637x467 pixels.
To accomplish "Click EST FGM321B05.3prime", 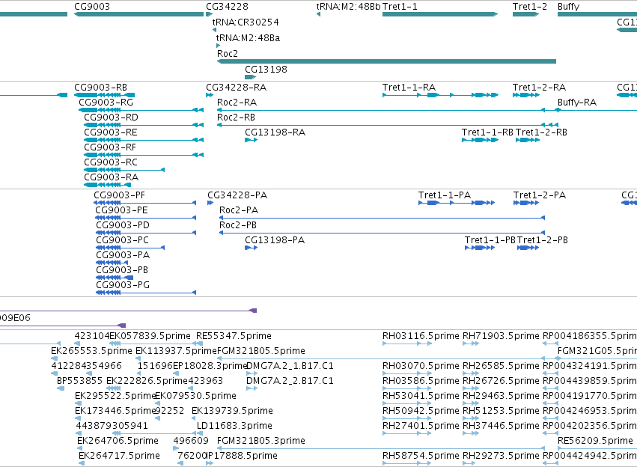I will click(260, 442).
